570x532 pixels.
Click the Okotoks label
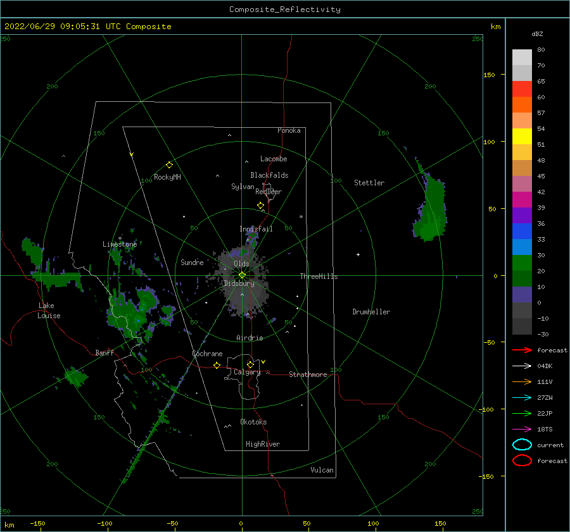tap(253, 422)
